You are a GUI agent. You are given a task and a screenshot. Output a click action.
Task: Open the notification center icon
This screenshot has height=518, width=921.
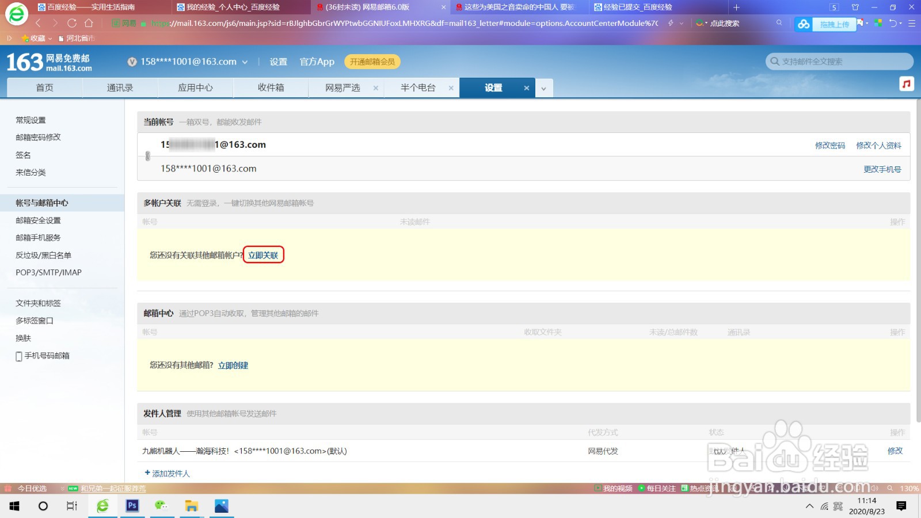point(901,506)
